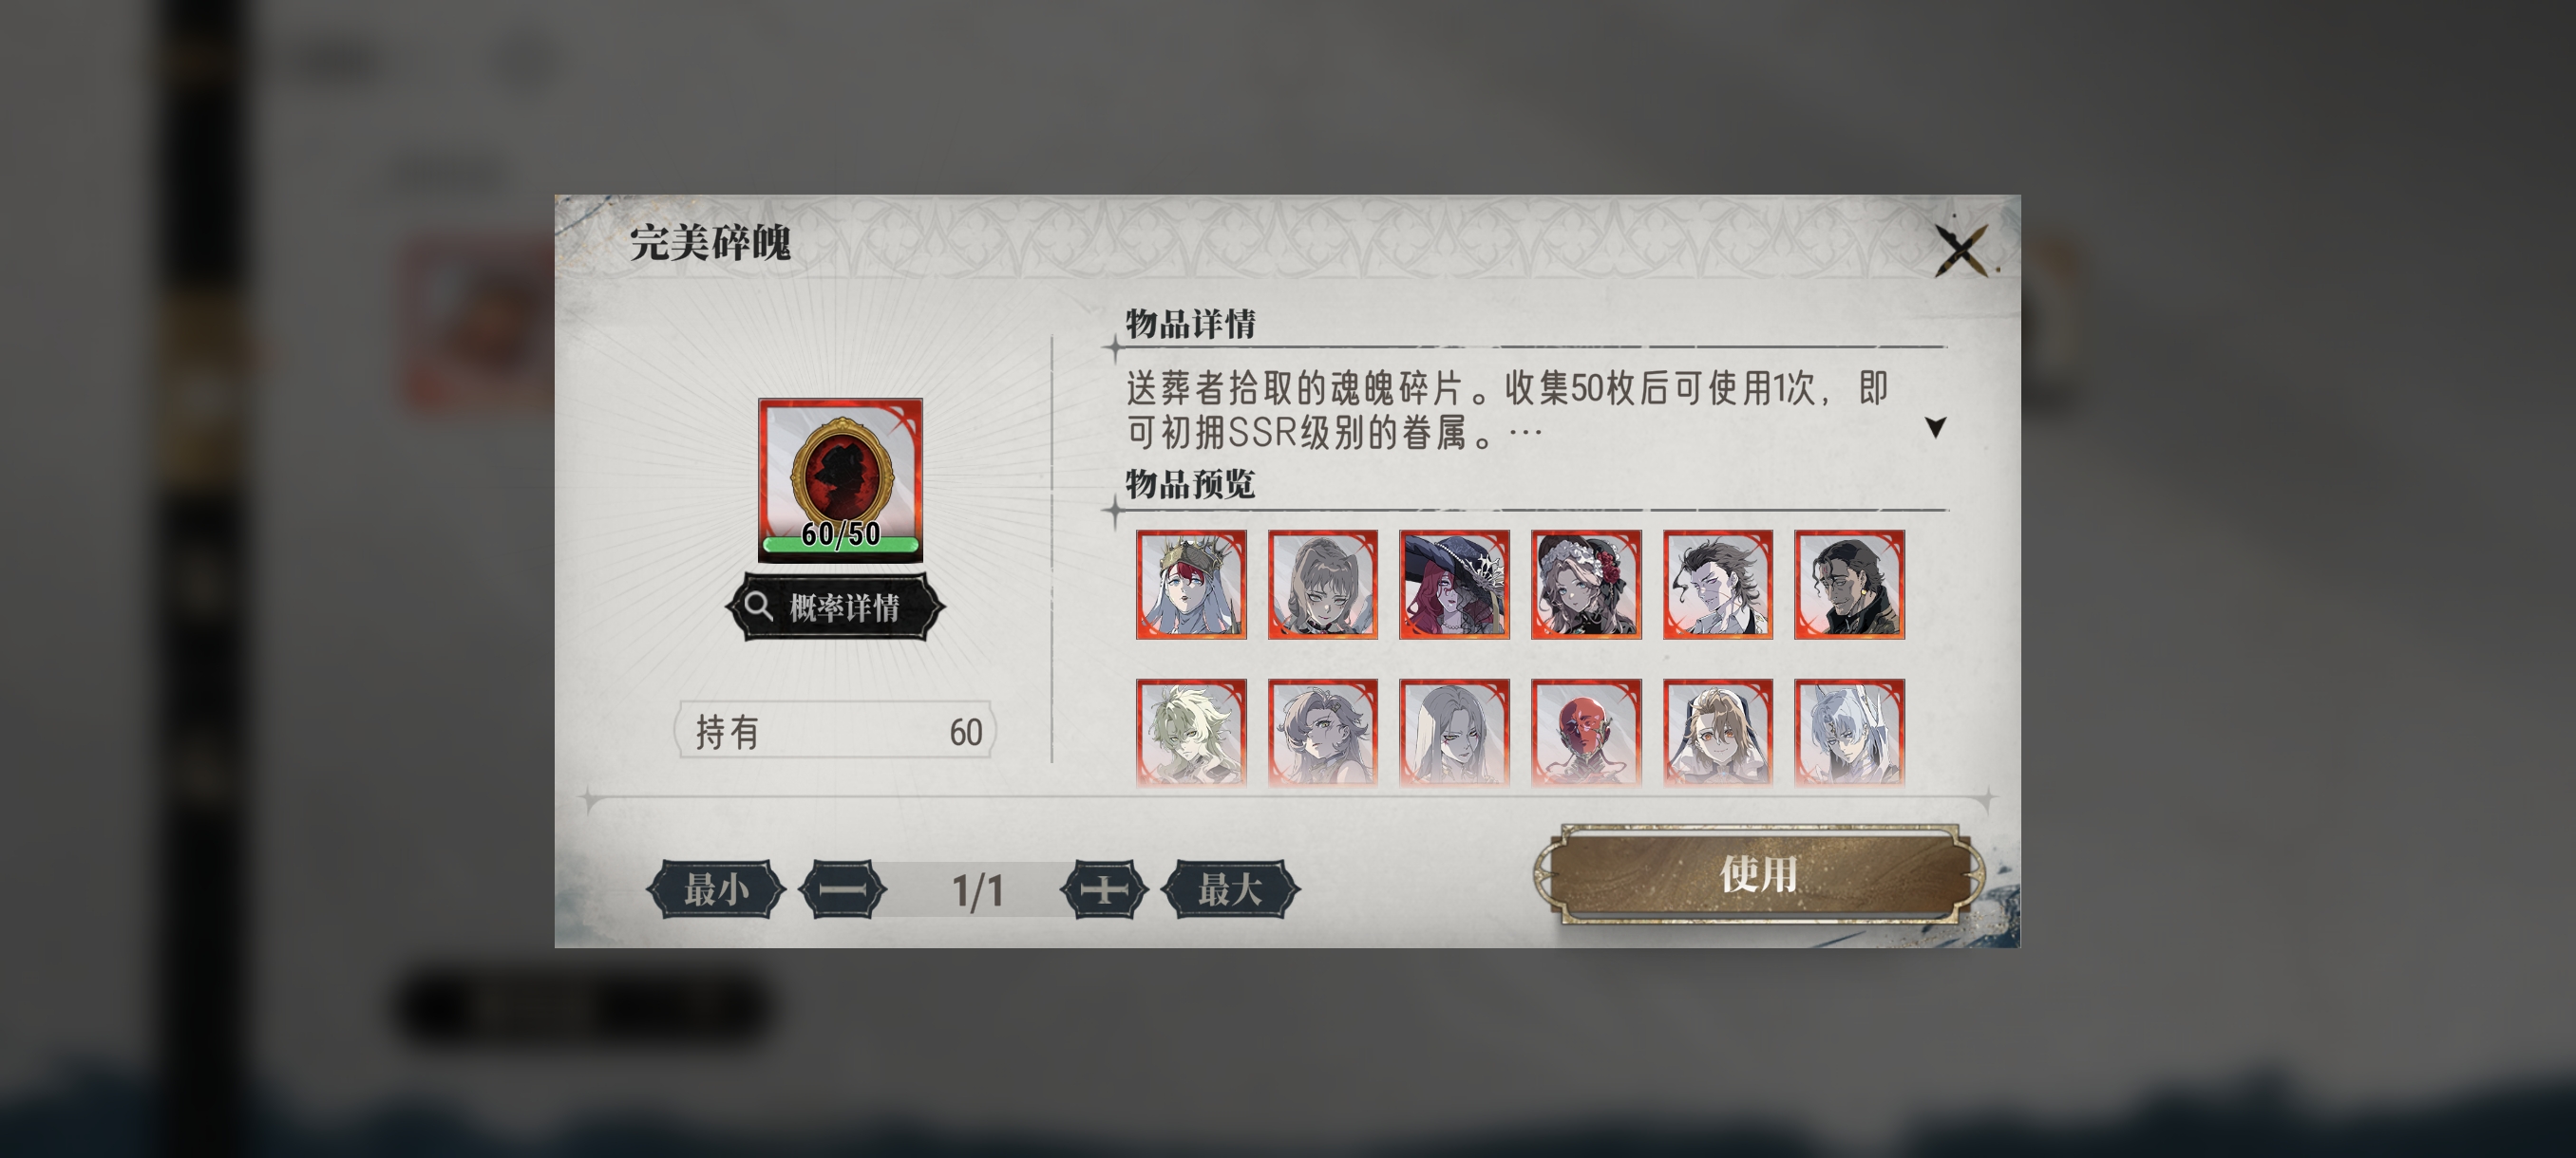Increase quantity with the plus button
The image size is (2576, 1158).
pyautogui.click(x=1104, y=889)
